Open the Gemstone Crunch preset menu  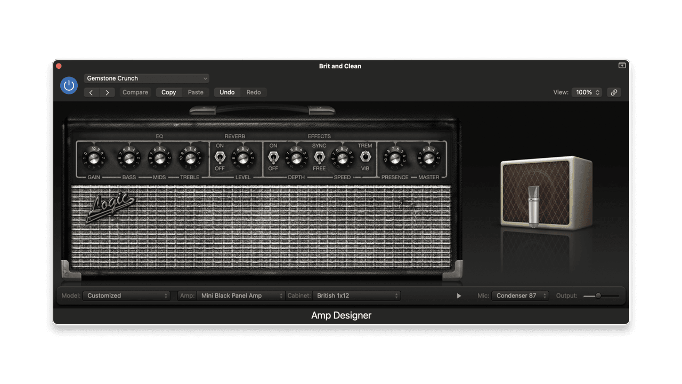coord(146,78)
